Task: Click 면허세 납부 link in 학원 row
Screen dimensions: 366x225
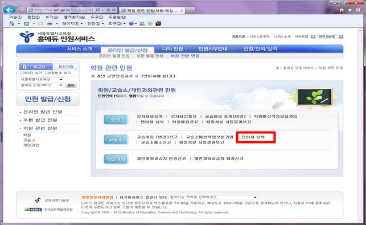Action: [x=152, y=122]
